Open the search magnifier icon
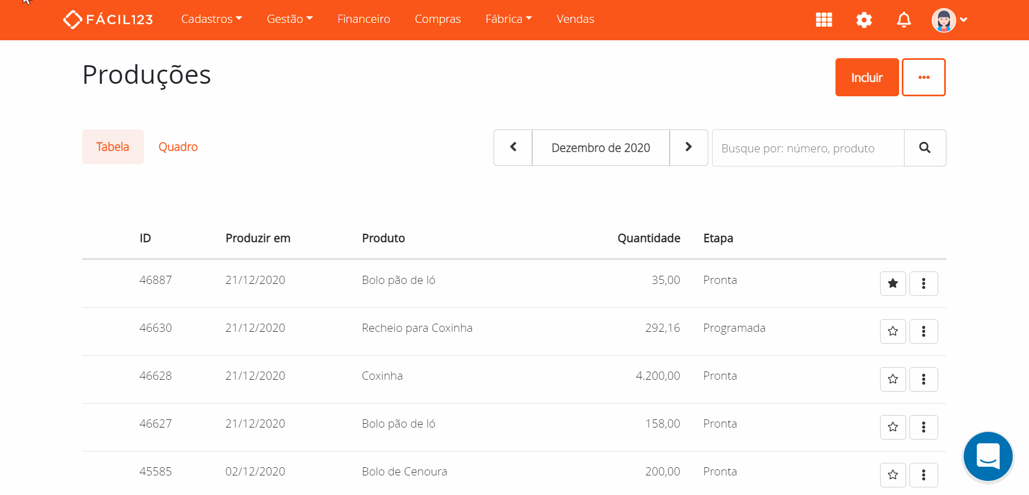The image size is (1029, 495). tap(925, 147)
